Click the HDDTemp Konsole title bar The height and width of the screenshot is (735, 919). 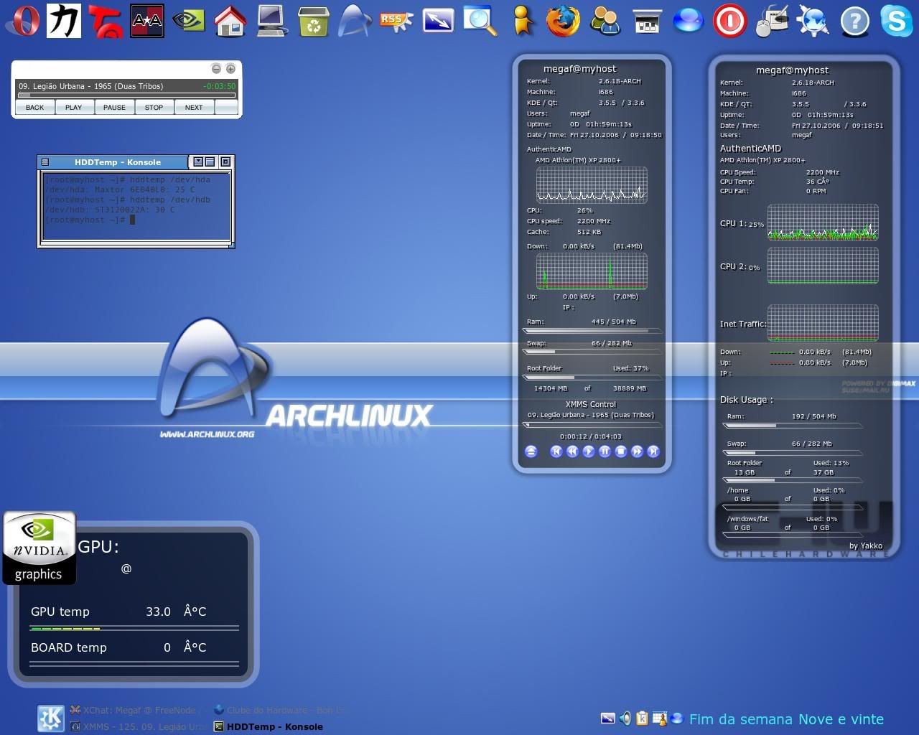[118, 162]
